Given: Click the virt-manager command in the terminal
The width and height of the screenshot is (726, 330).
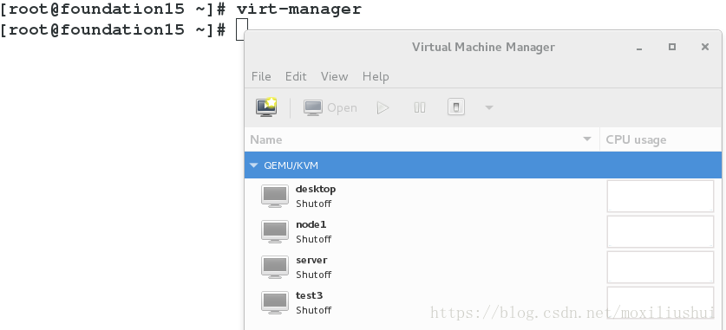Looking at the screenshot, I should click(x=298, y=9).
